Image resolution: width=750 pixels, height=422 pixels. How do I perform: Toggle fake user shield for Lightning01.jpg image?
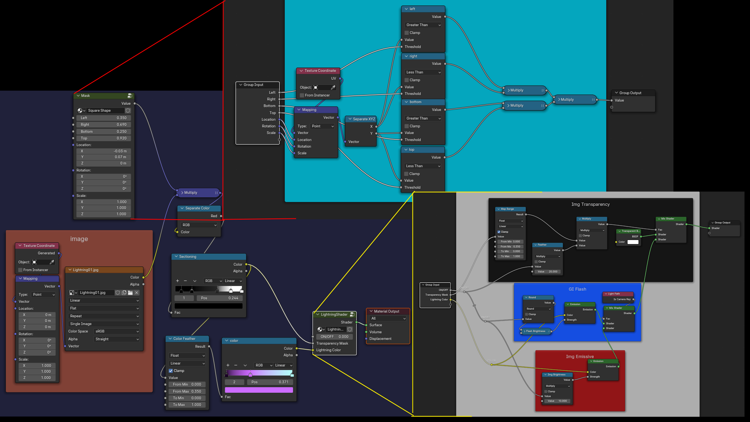click(x=118, y=293)
